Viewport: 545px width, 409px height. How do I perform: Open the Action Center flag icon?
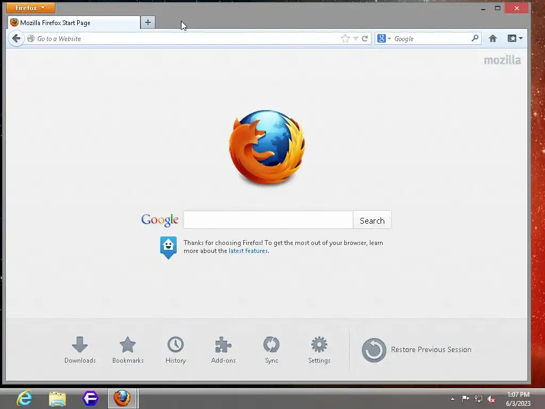tap(465, 398)
